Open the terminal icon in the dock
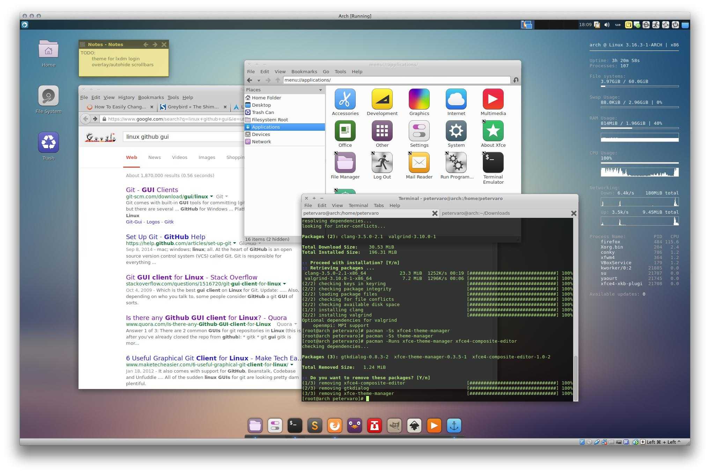 [x=295, y=426]
